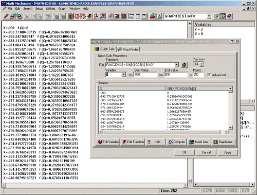Screen dimensions: 257x195
Task: Click the greyed-out Paste clipboard icon
Action: (x=40, y=16)
